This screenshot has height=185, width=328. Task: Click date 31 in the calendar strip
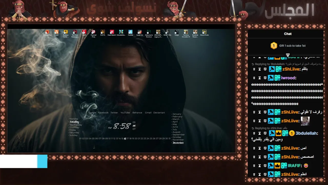[169, 138]
